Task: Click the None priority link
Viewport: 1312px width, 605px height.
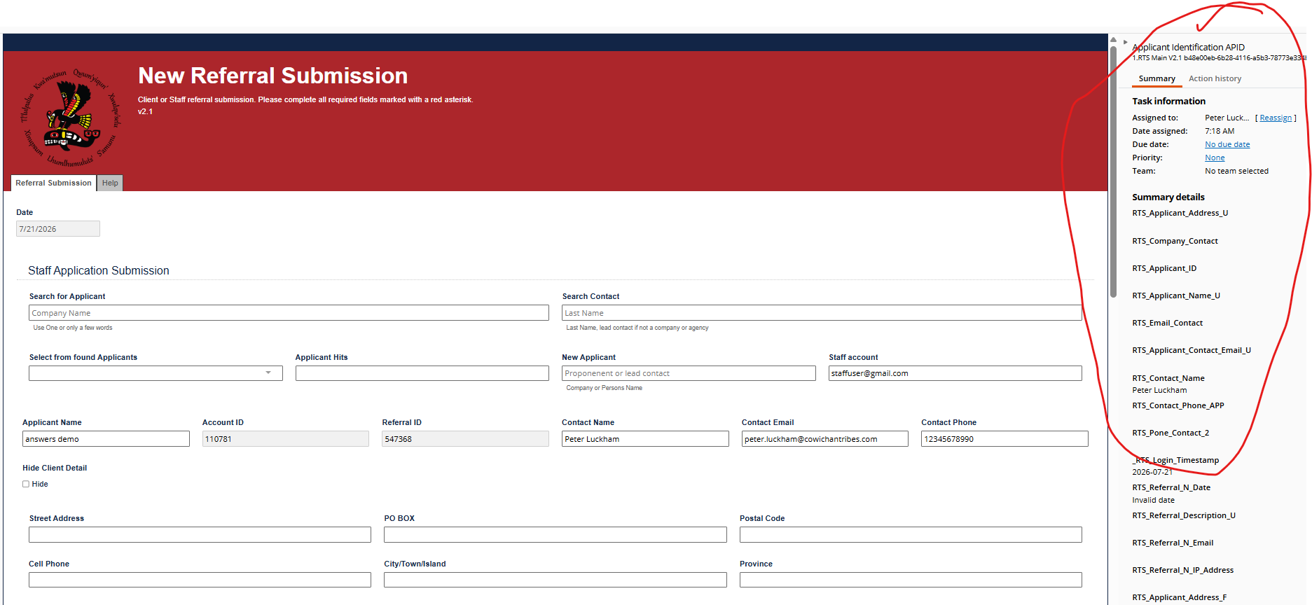Action: [1215, 158]
